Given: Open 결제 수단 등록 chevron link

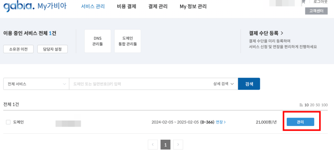Looking at the screenshot, I should pos(266,33).
